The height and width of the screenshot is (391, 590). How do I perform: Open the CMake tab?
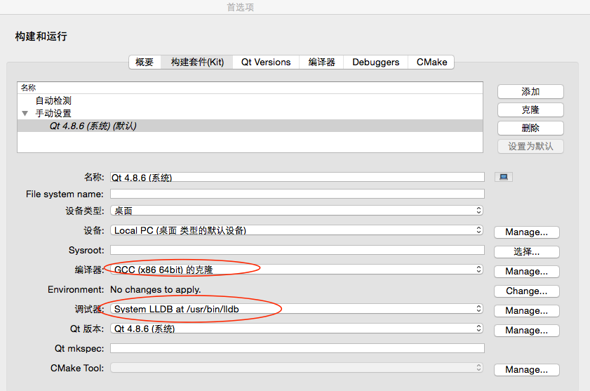[x=431, y=62]
